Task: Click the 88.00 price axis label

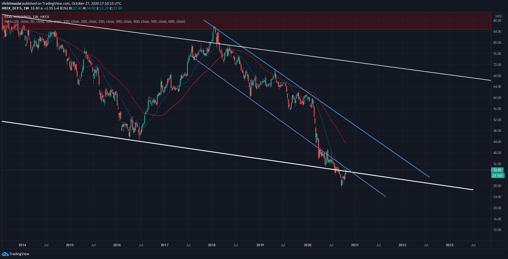Action: (x=497, y=21)
